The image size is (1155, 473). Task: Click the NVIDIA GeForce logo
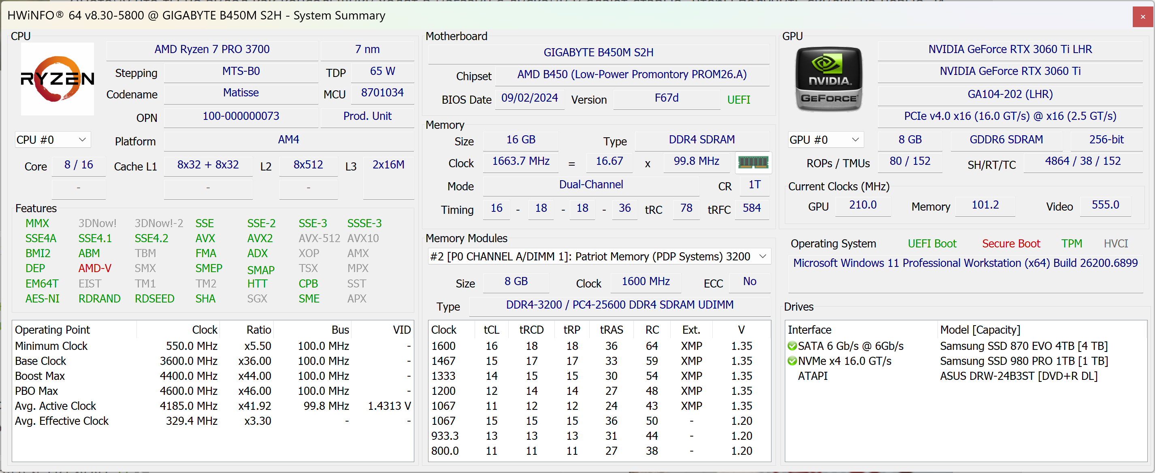tap(828, 79)
